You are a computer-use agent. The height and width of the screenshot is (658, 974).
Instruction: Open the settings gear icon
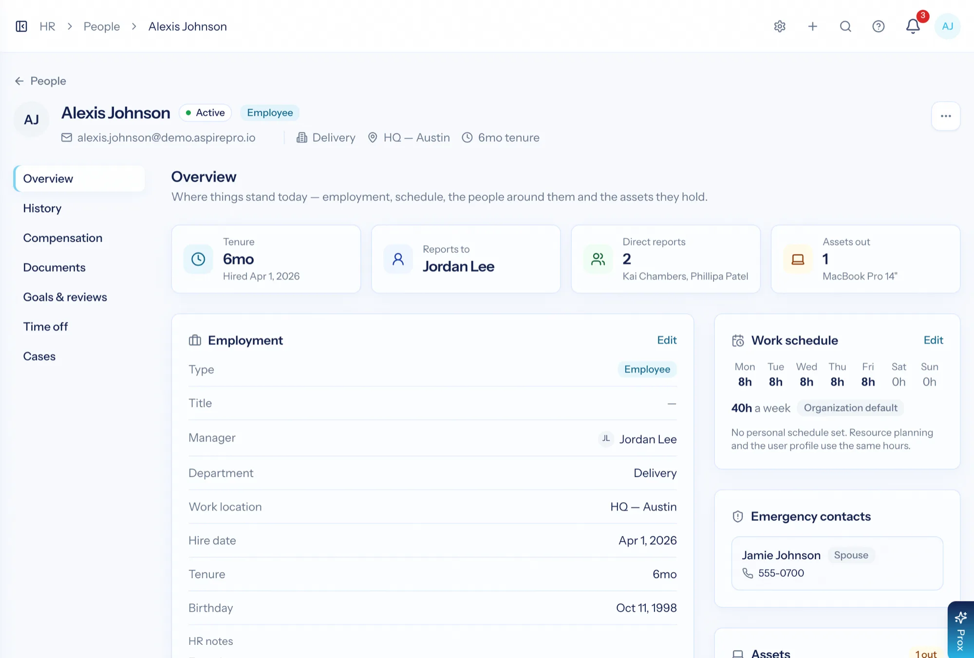pyautogui.click(x=780, y=26)
